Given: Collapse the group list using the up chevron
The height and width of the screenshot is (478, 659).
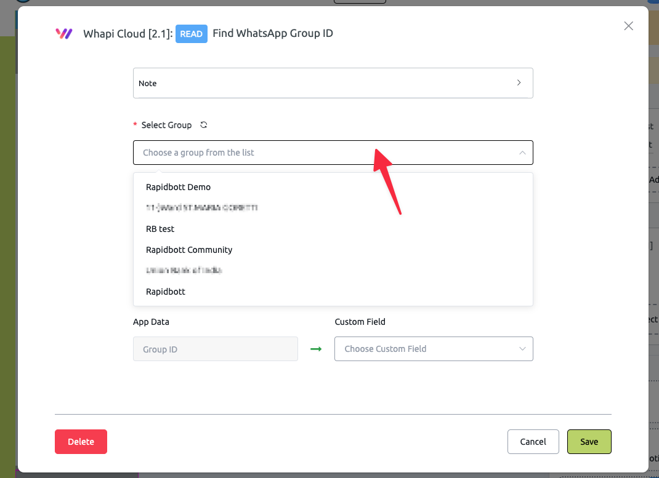Looking at the screenshot, I should 522,153.
